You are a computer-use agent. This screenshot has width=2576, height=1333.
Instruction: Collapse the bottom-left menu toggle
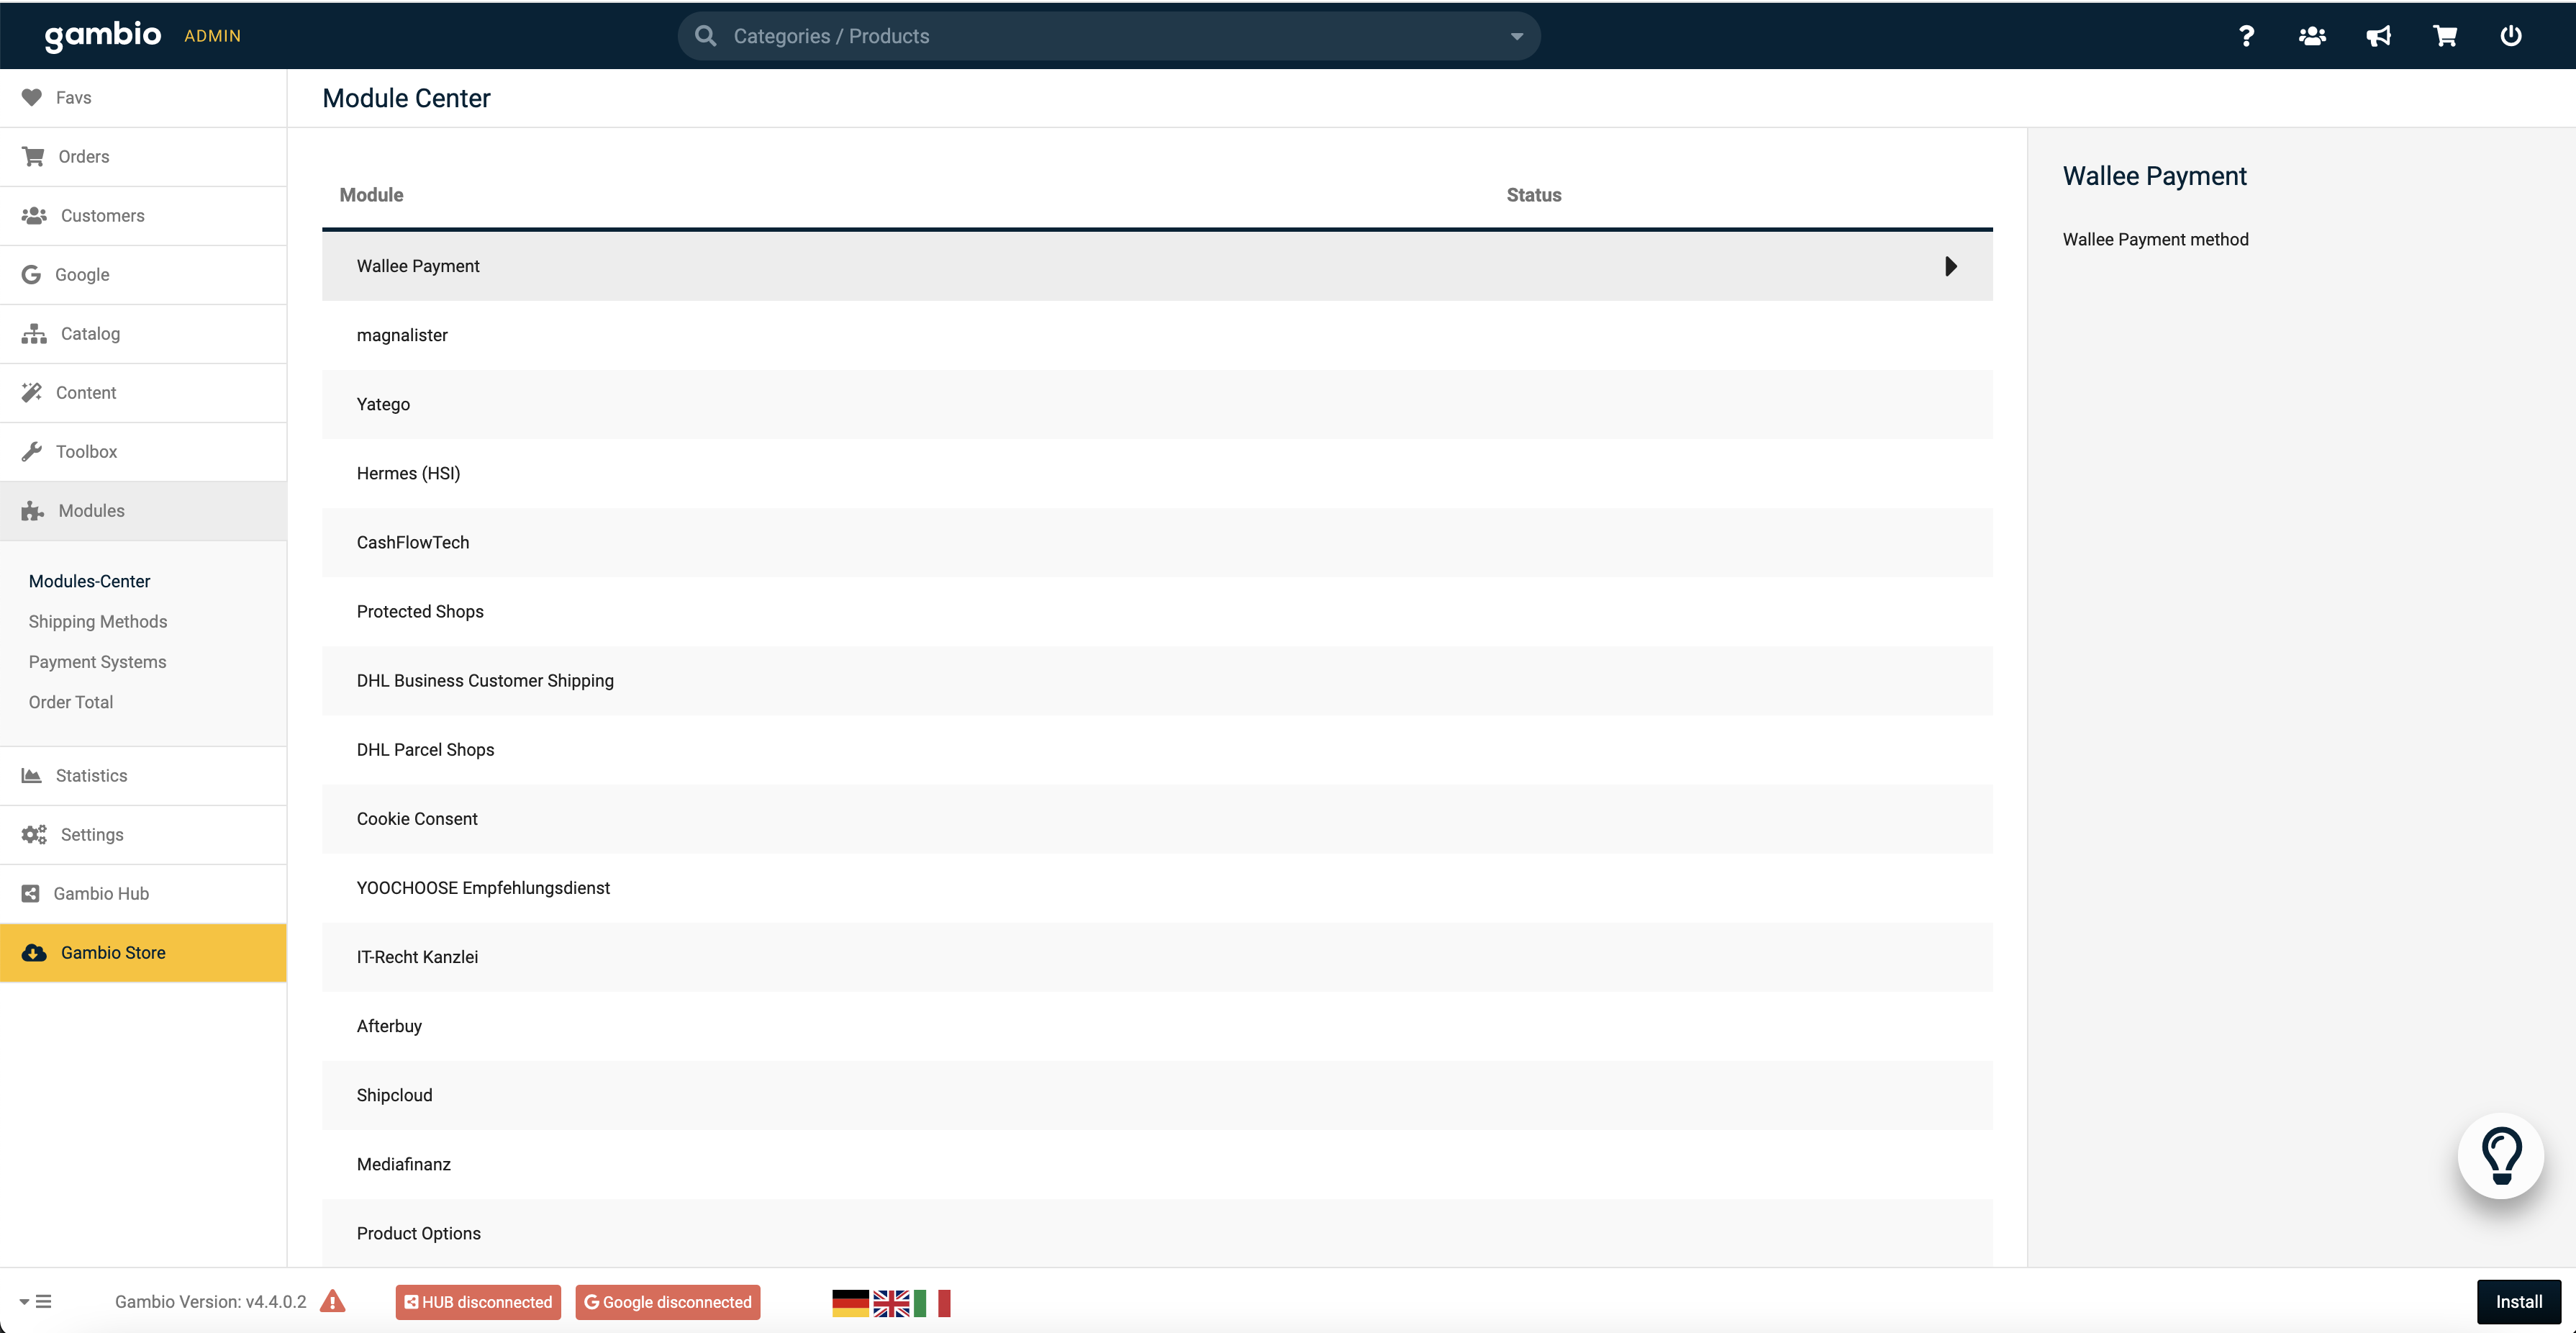[x=36, y=1301]
